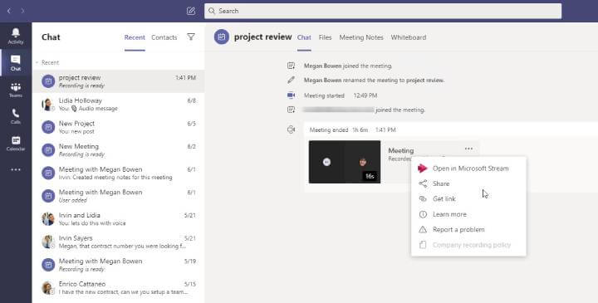Screen dimensions: 598x303
Task: Open Meeting with Megan Bowen User added chat
Action: pos(118,196)
